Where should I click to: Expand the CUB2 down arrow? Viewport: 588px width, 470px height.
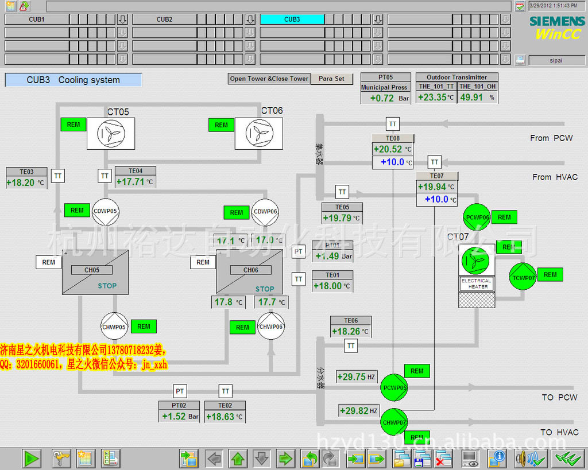coord(250,19)
